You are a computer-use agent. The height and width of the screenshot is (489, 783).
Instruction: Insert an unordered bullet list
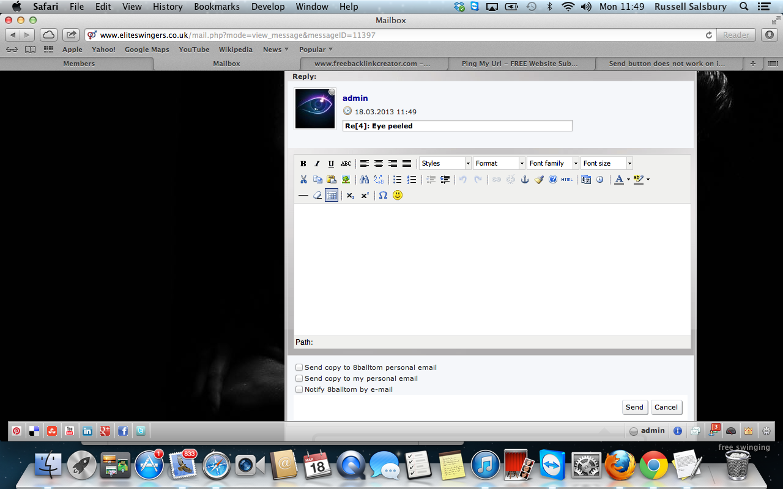397,180
